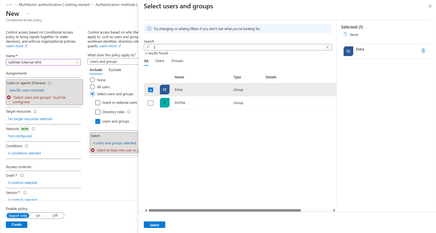Untick the Users and groups checkbox
The image size is (436, 233).
point(98,121)
